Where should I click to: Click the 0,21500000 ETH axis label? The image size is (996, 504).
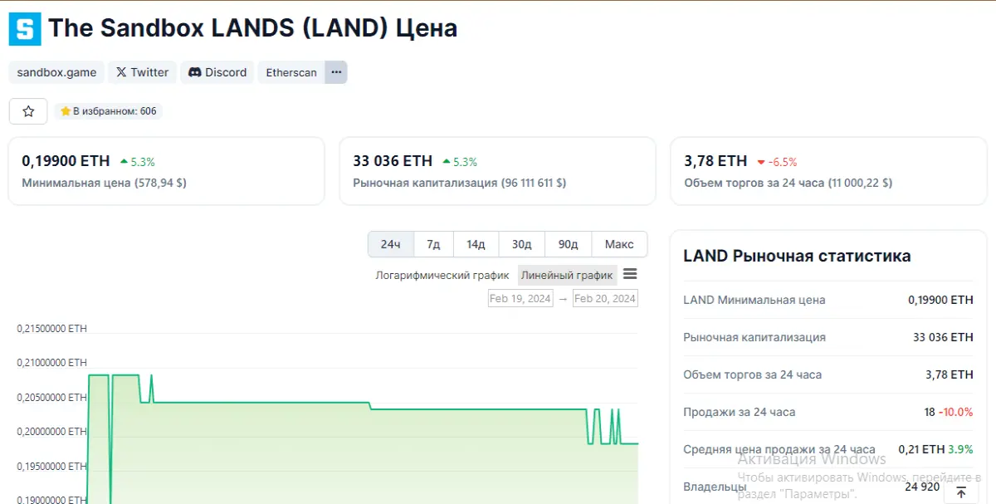(51, 329)
